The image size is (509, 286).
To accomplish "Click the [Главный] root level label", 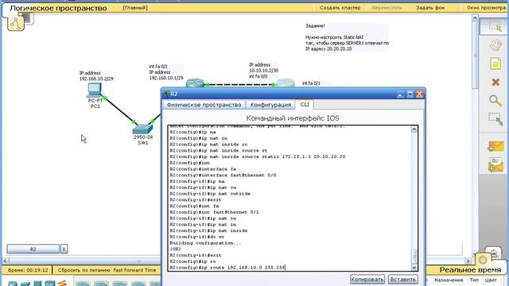I will [x=135, y=7].
